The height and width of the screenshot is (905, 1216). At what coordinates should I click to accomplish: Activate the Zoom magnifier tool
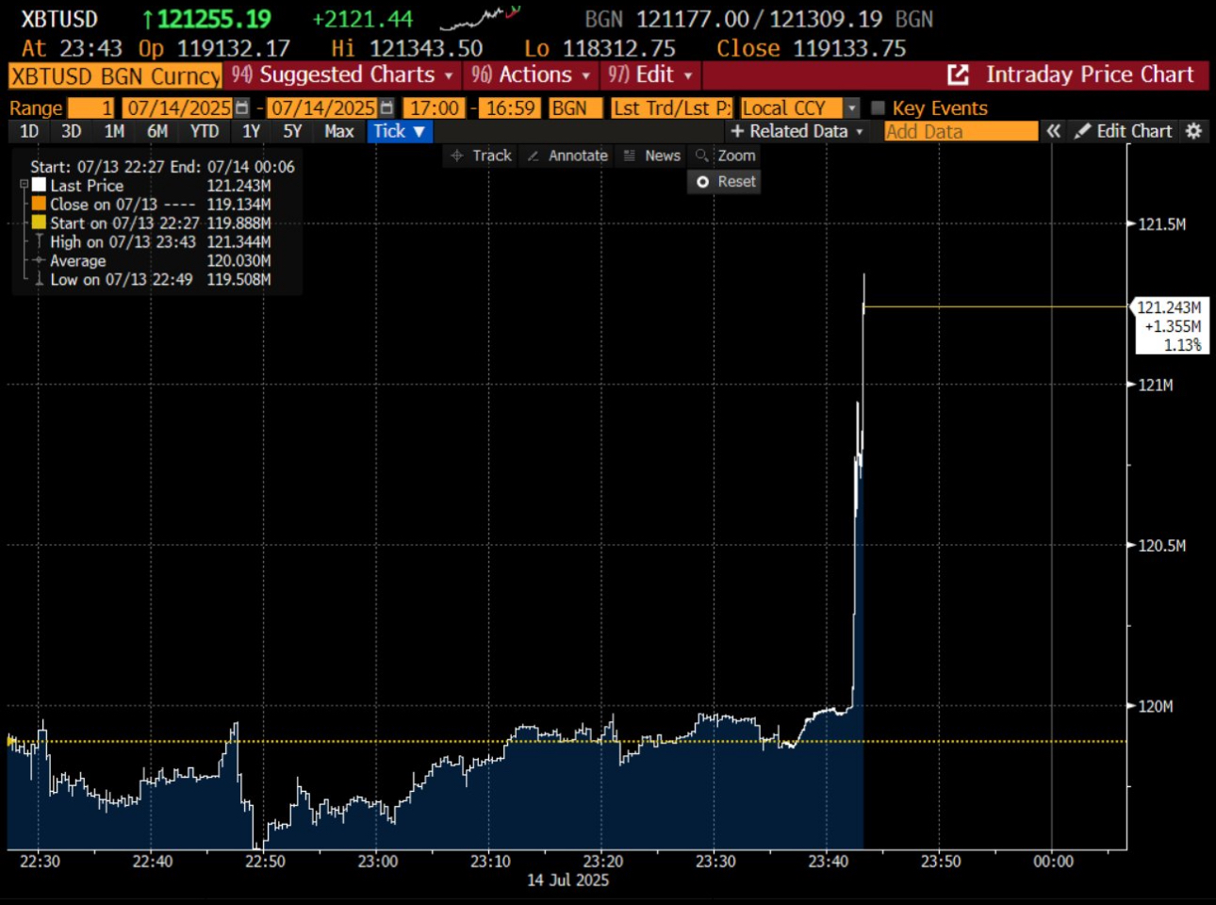pyautogui.click(x=725, y=156)
